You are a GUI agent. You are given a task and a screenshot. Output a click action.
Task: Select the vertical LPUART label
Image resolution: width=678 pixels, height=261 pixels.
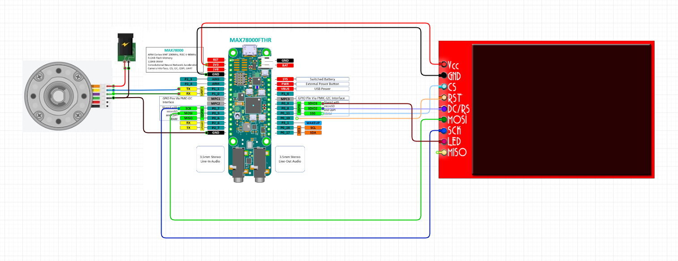click(202, 125)
